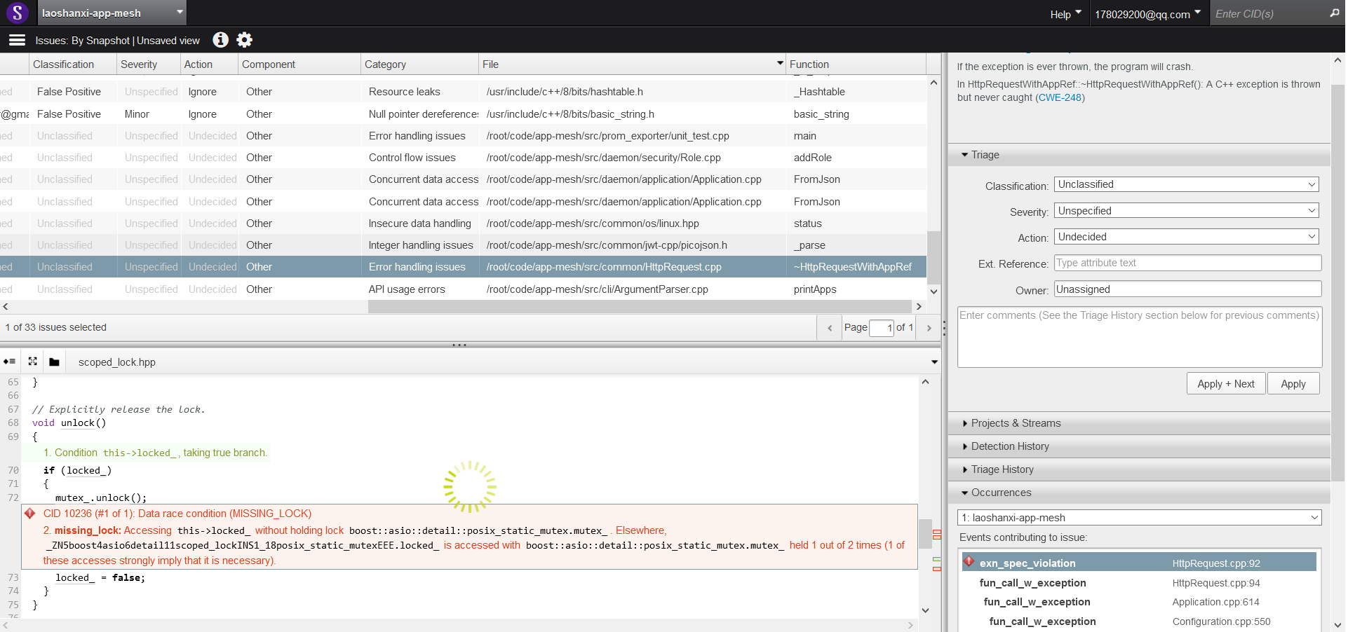The width and height of the screenshot is (1348, 632).
Task: Click the Apply + Next button
Action: 1225,383
